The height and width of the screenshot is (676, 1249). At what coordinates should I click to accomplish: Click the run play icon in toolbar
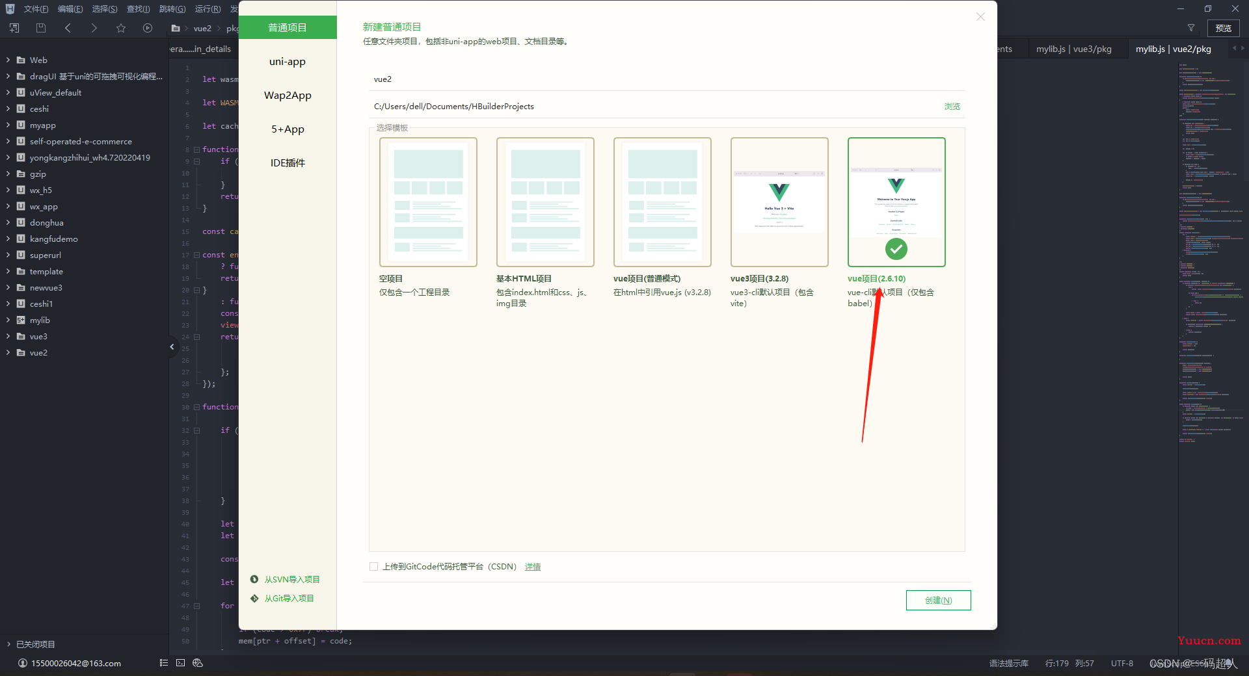[148, 28]
